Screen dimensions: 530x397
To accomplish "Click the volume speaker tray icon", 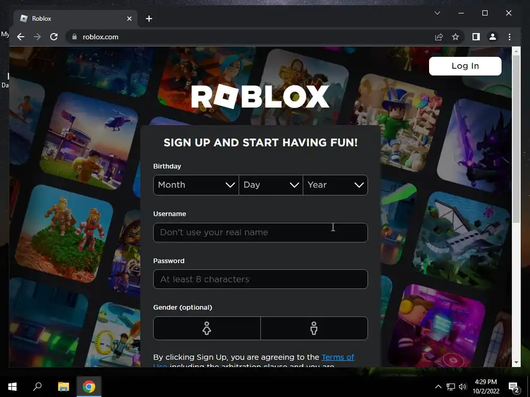I will click(x=463, y=387).
